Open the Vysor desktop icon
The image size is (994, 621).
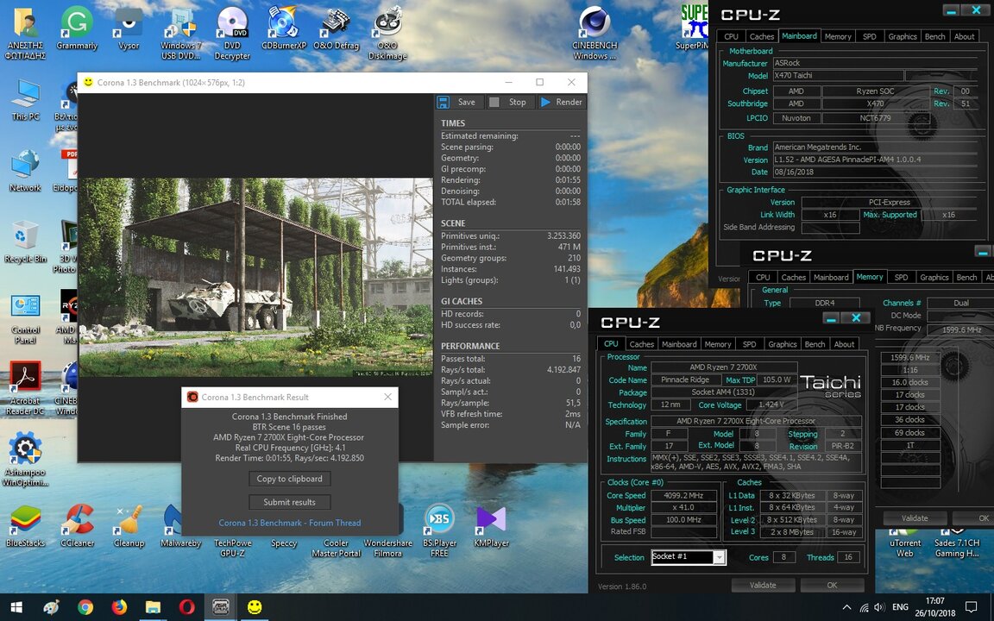(x=129, y=28)
